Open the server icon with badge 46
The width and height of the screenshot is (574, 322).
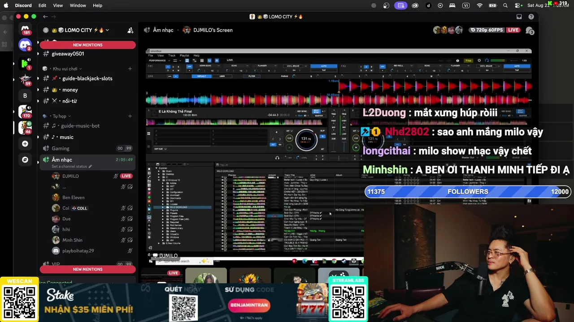tap(25, 127)
